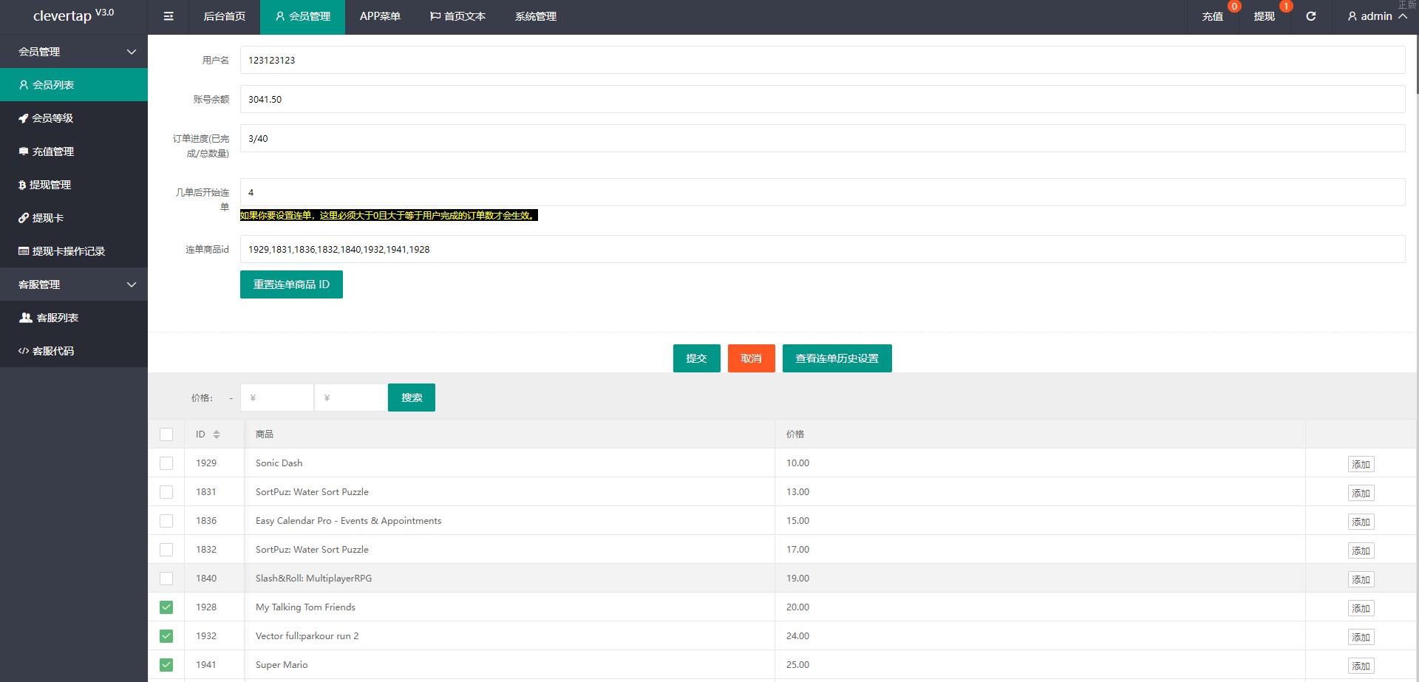Open withdrawal card link icon item
Viewport: 1419px width, 682px height.
tap(47, 218)
